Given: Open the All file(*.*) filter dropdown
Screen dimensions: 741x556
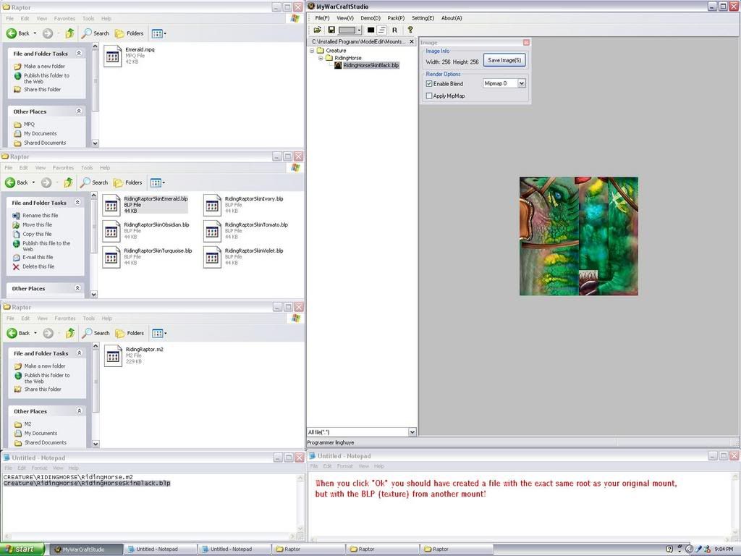Looking at the screenshot, I should (x=412, y=432).
